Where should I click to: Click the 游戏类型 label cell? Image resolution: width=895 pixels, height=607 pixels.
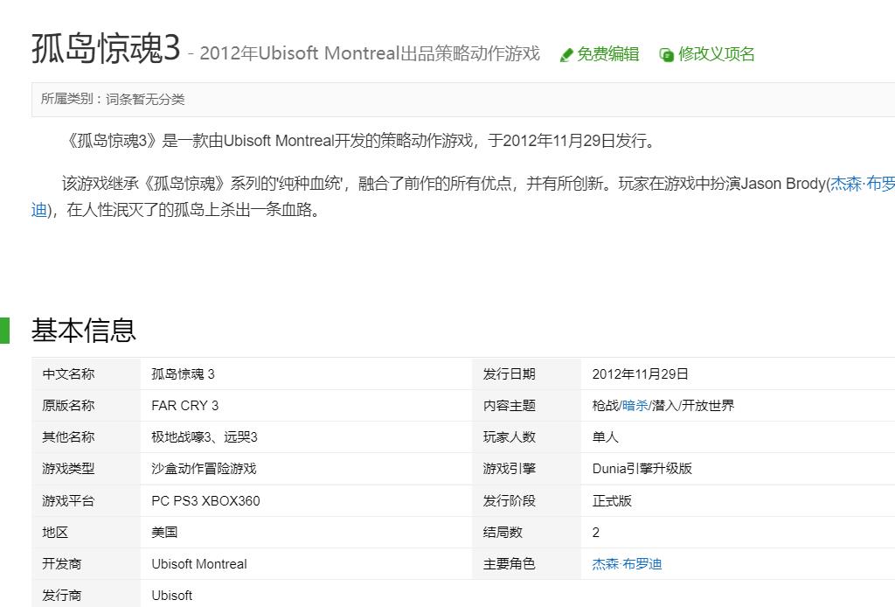[86, 469]
